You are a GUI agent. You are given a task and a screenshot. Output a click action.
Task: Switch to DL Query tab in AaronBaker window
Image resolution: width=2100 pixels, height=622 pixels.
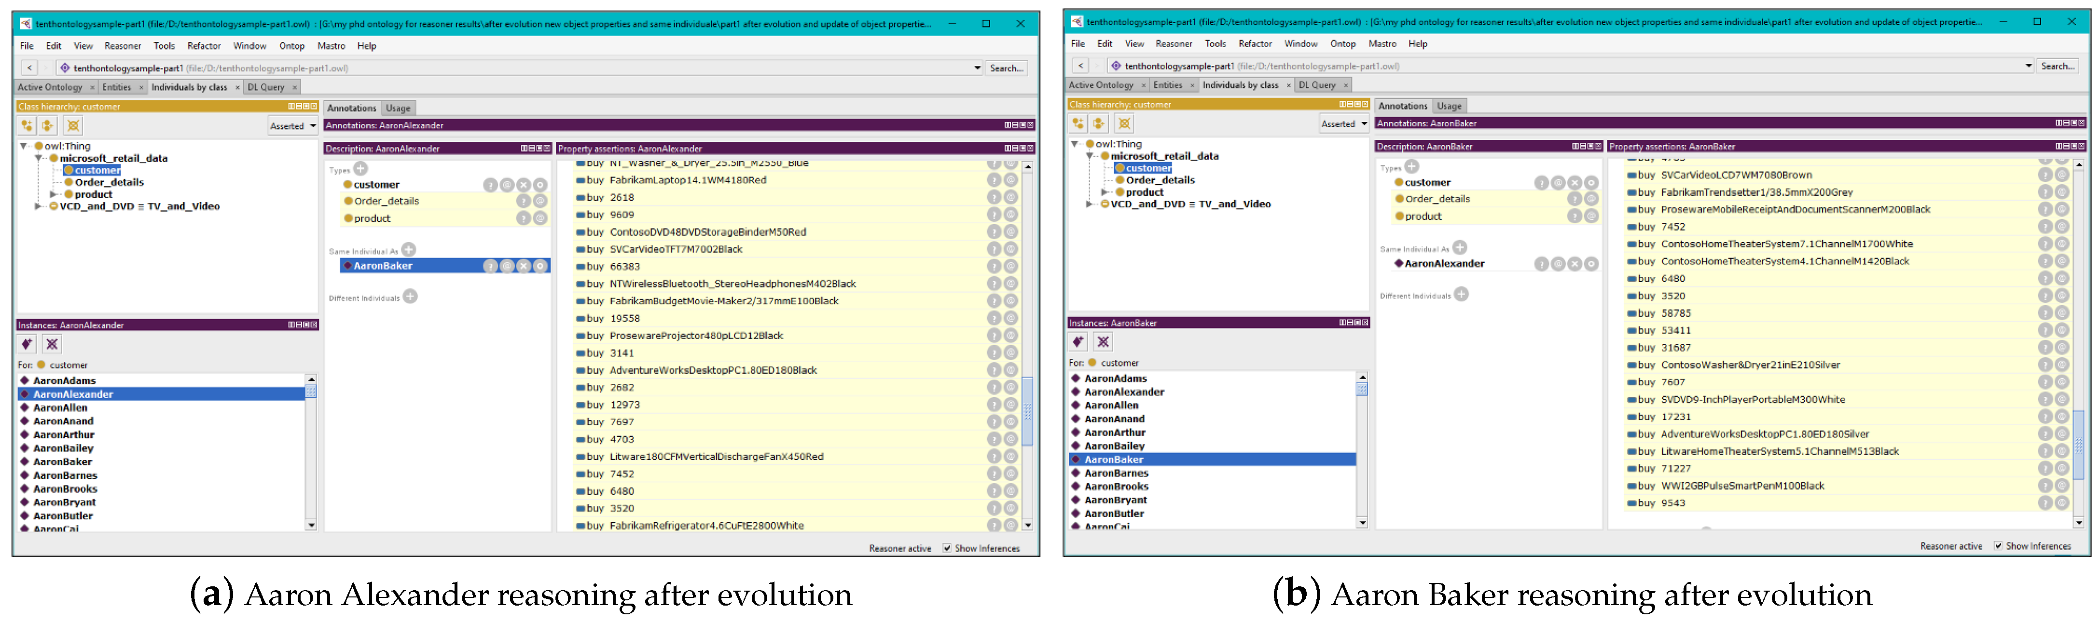[x=1316, y=85]
